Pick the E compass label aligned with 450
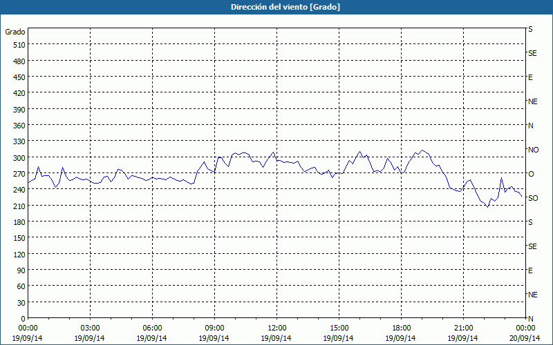The image size is (553, 345). point(530,77)
